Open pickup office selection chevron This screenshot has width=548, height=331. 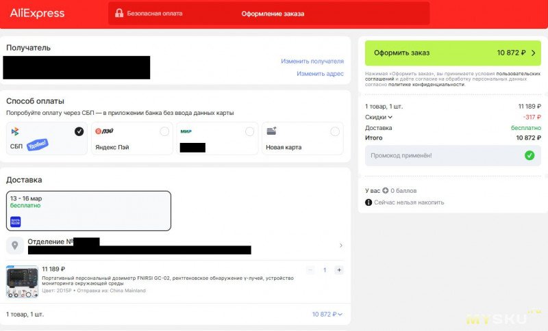pos(340,246)
